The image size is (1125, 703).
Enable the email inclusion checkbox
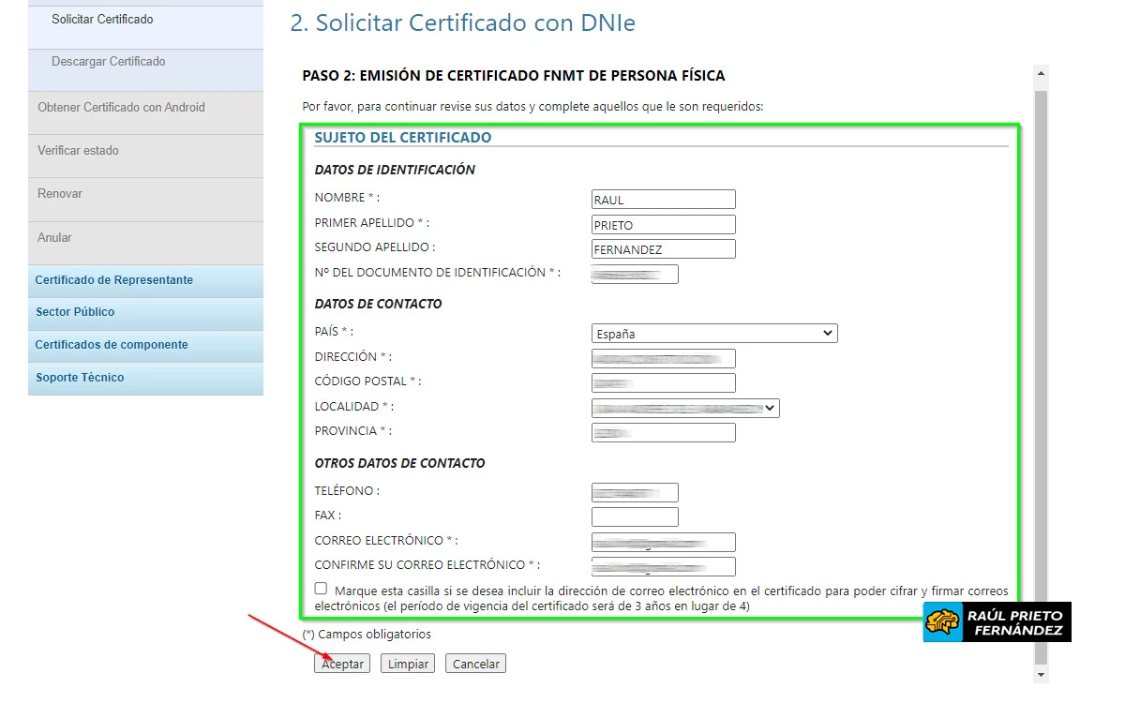click(x=320, y=588)
